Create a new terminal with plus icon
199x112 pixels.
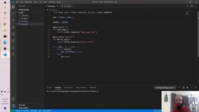click(x=179, y=88)
